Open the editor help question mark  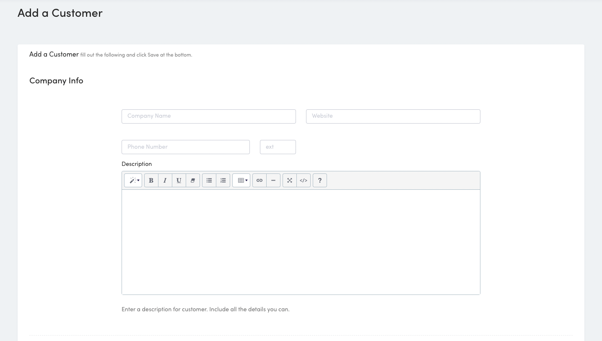[320, 181]
